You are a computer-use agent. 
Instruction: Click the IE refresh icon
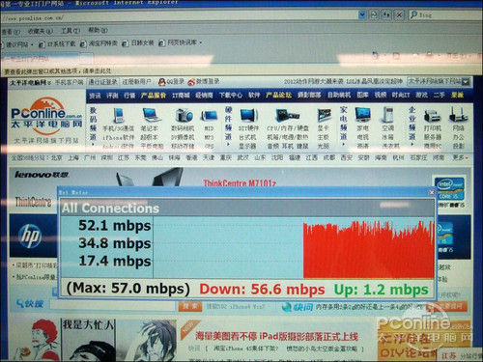coord(386,14)
